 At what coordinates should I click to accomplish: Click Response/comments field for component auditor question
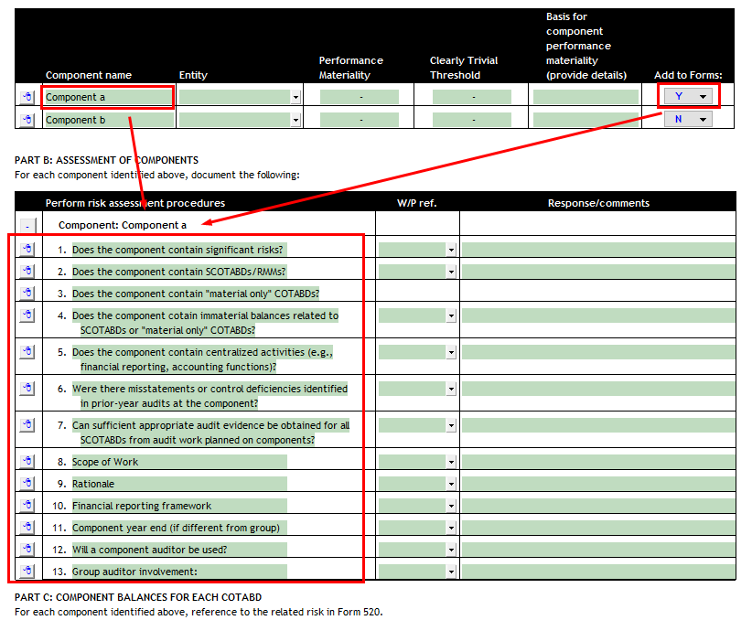[598, 550]
